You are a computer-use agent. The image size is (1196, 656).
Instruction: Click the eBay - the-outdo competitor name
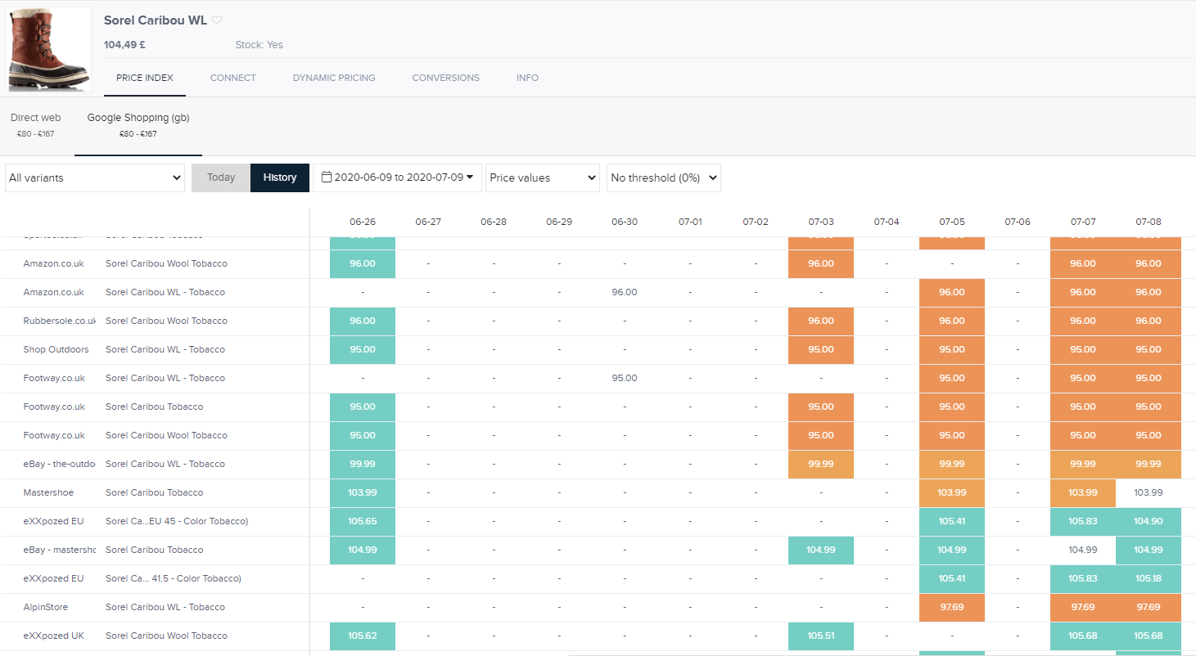tap(60, 464)
